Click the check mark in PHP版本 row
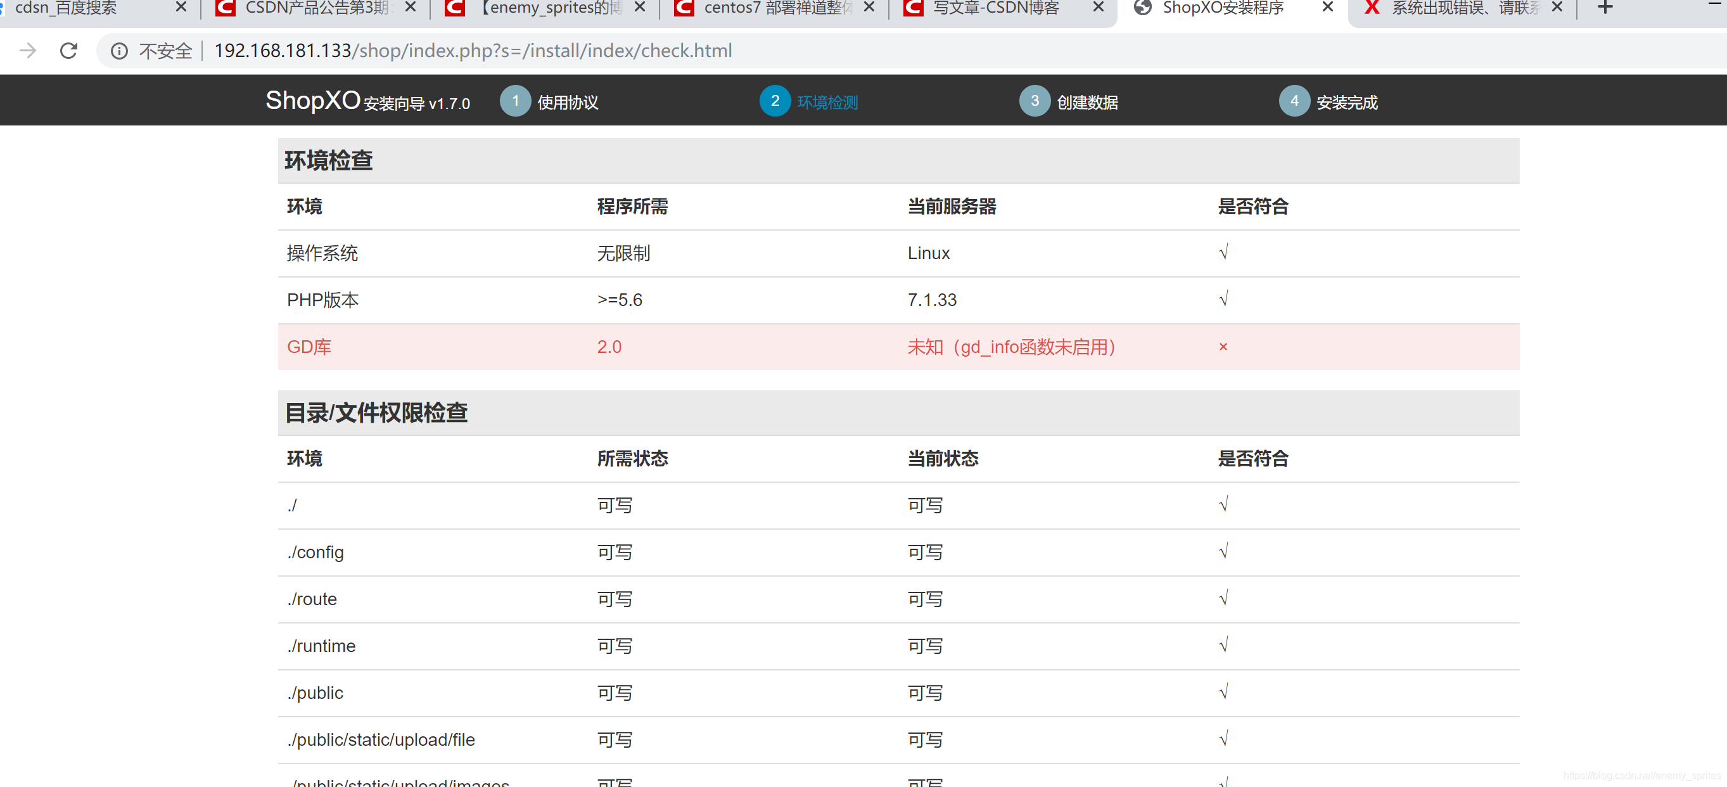 (1223, 299)
